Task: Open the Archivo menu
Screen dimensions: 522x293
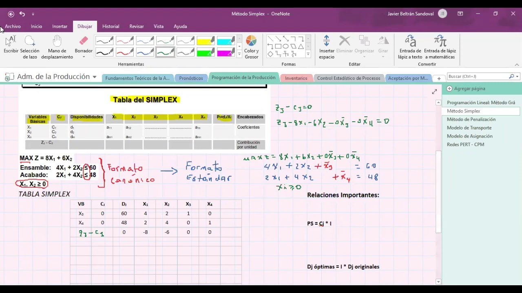Action: click(13, 26)
